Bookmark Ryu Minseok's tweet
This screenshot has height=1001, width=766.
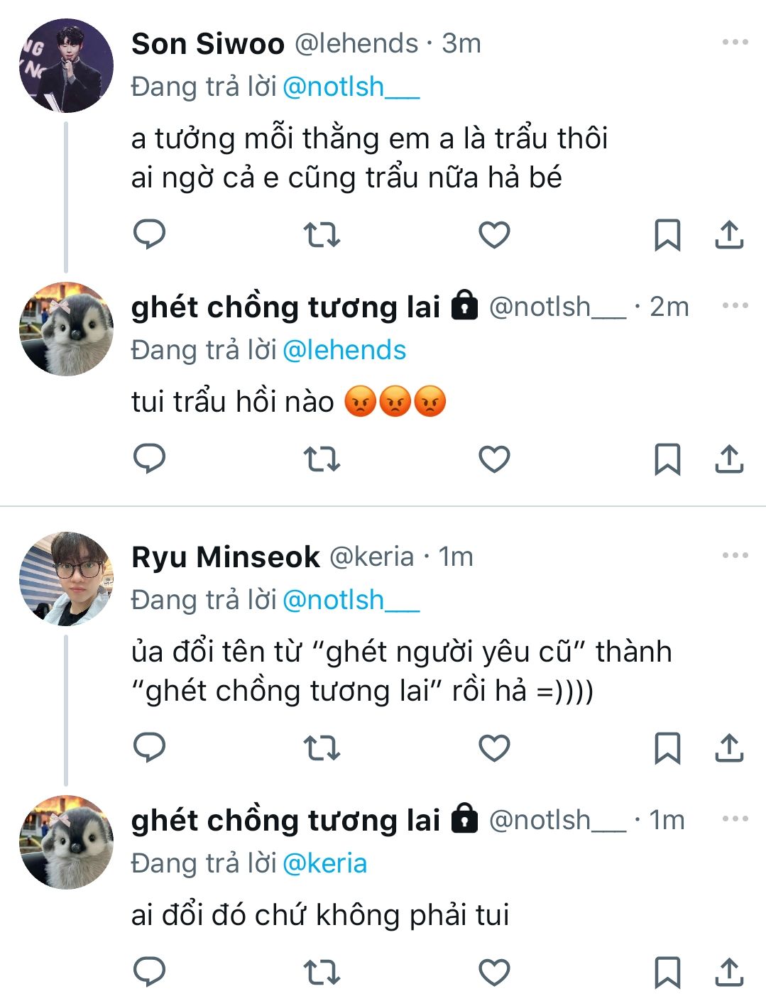pos(667,748)
